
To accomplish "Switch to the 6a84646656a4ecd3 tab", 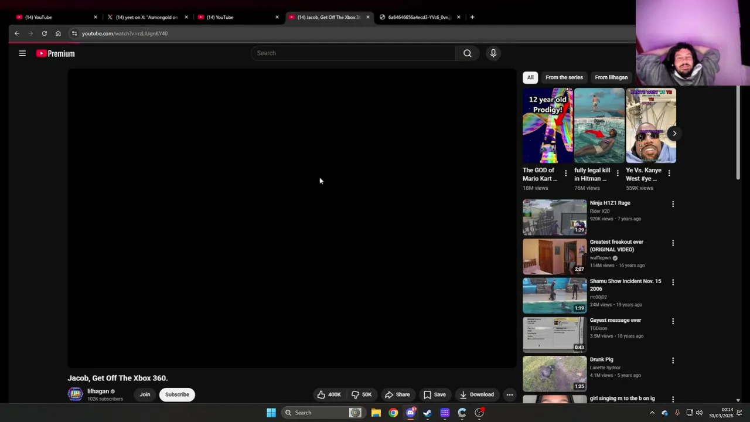I will (x=418, y=17).
